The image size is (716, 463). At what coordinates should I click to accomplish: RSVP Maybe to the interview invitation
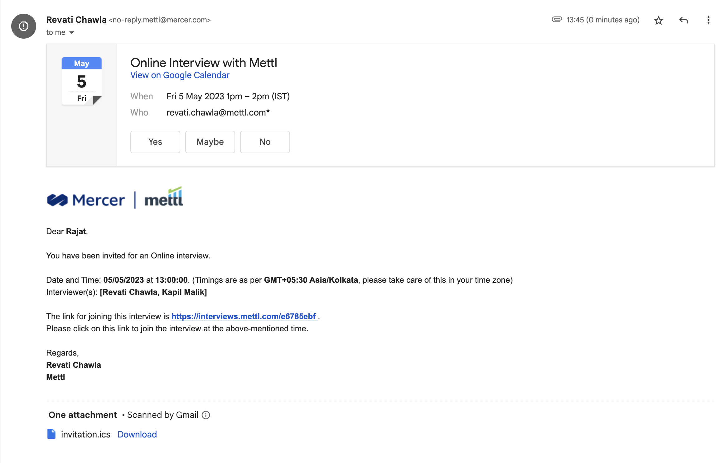[210, 142]
